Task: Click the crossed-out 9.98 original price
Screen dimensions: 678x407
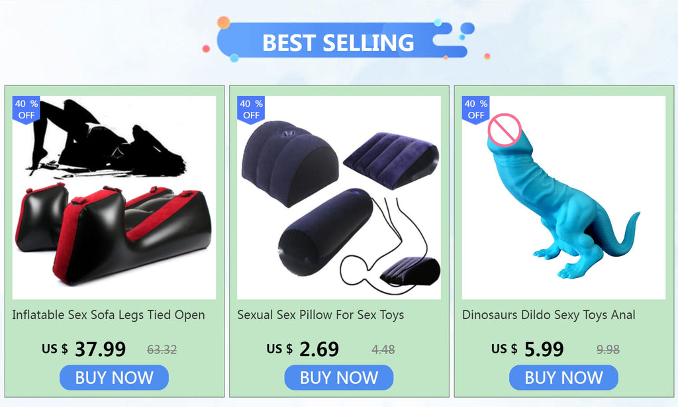Action: pyautogui.click(x=608, y=349)
